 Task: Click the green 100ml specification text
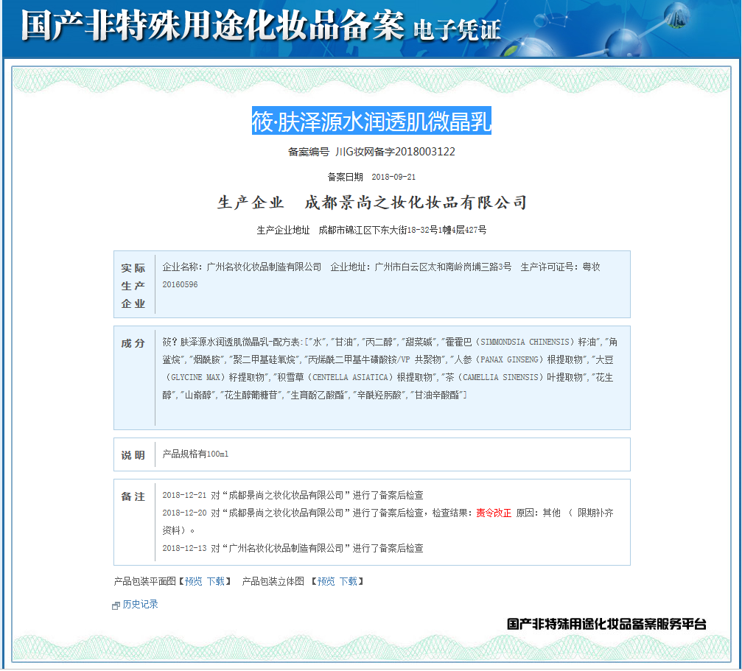[220, 454]
